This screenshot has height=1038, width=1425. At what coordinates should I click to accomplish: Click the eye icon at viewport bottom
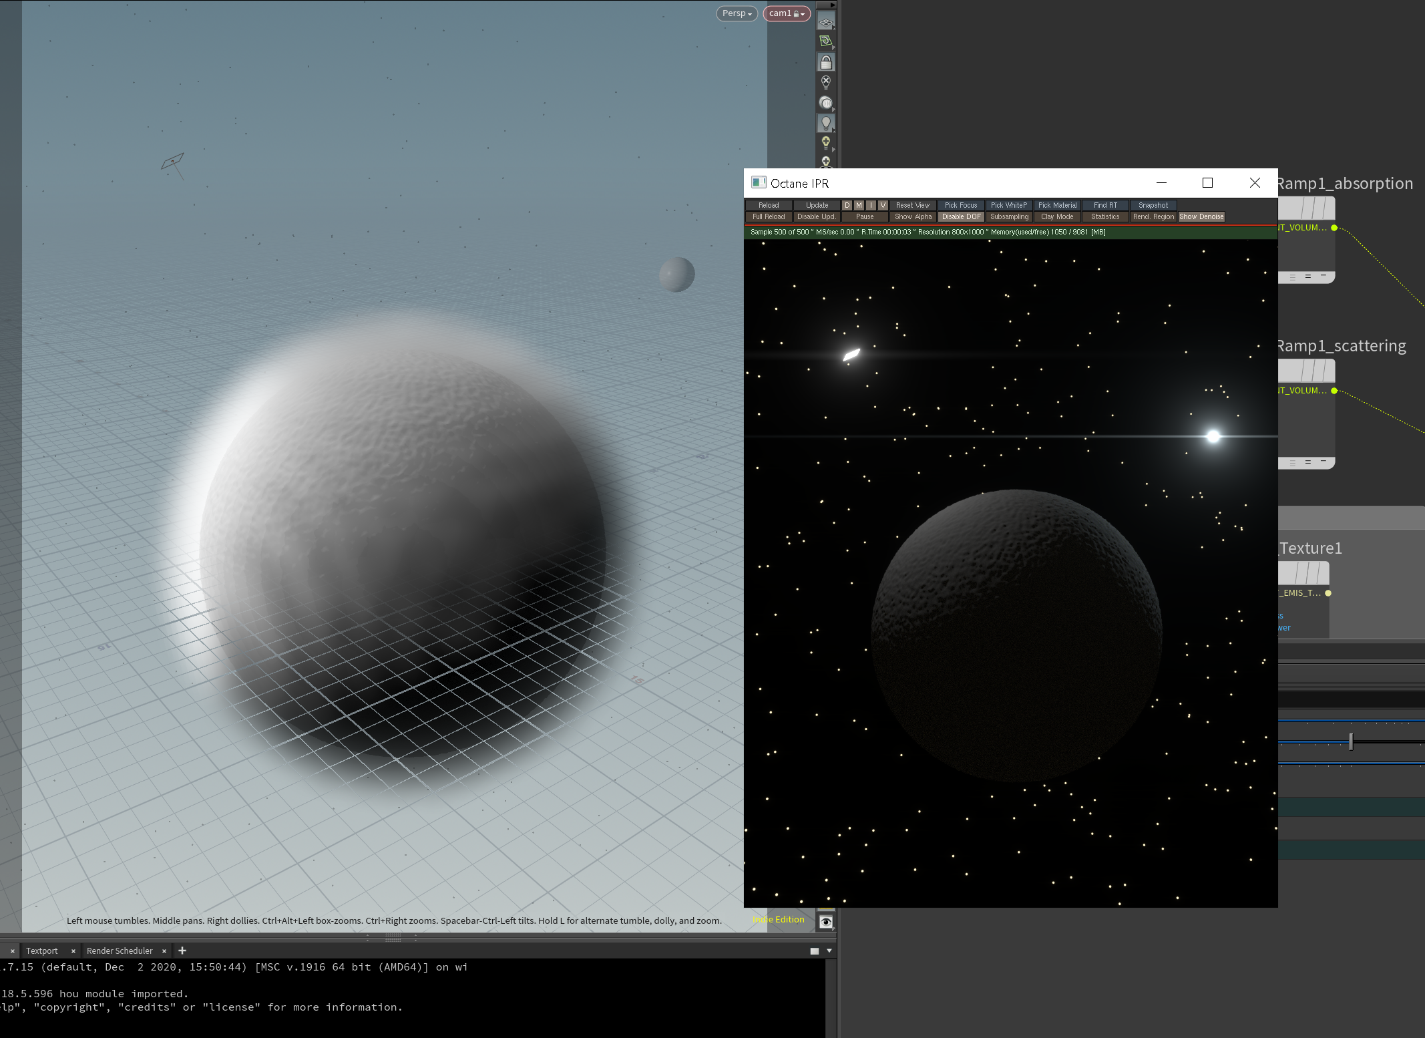tap(826, 922)
